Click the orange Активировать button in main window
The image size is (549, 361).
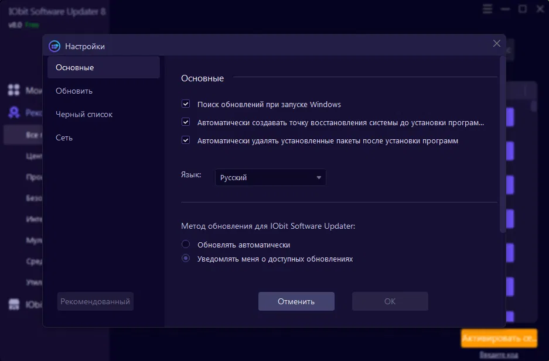[x=499, y=338]
